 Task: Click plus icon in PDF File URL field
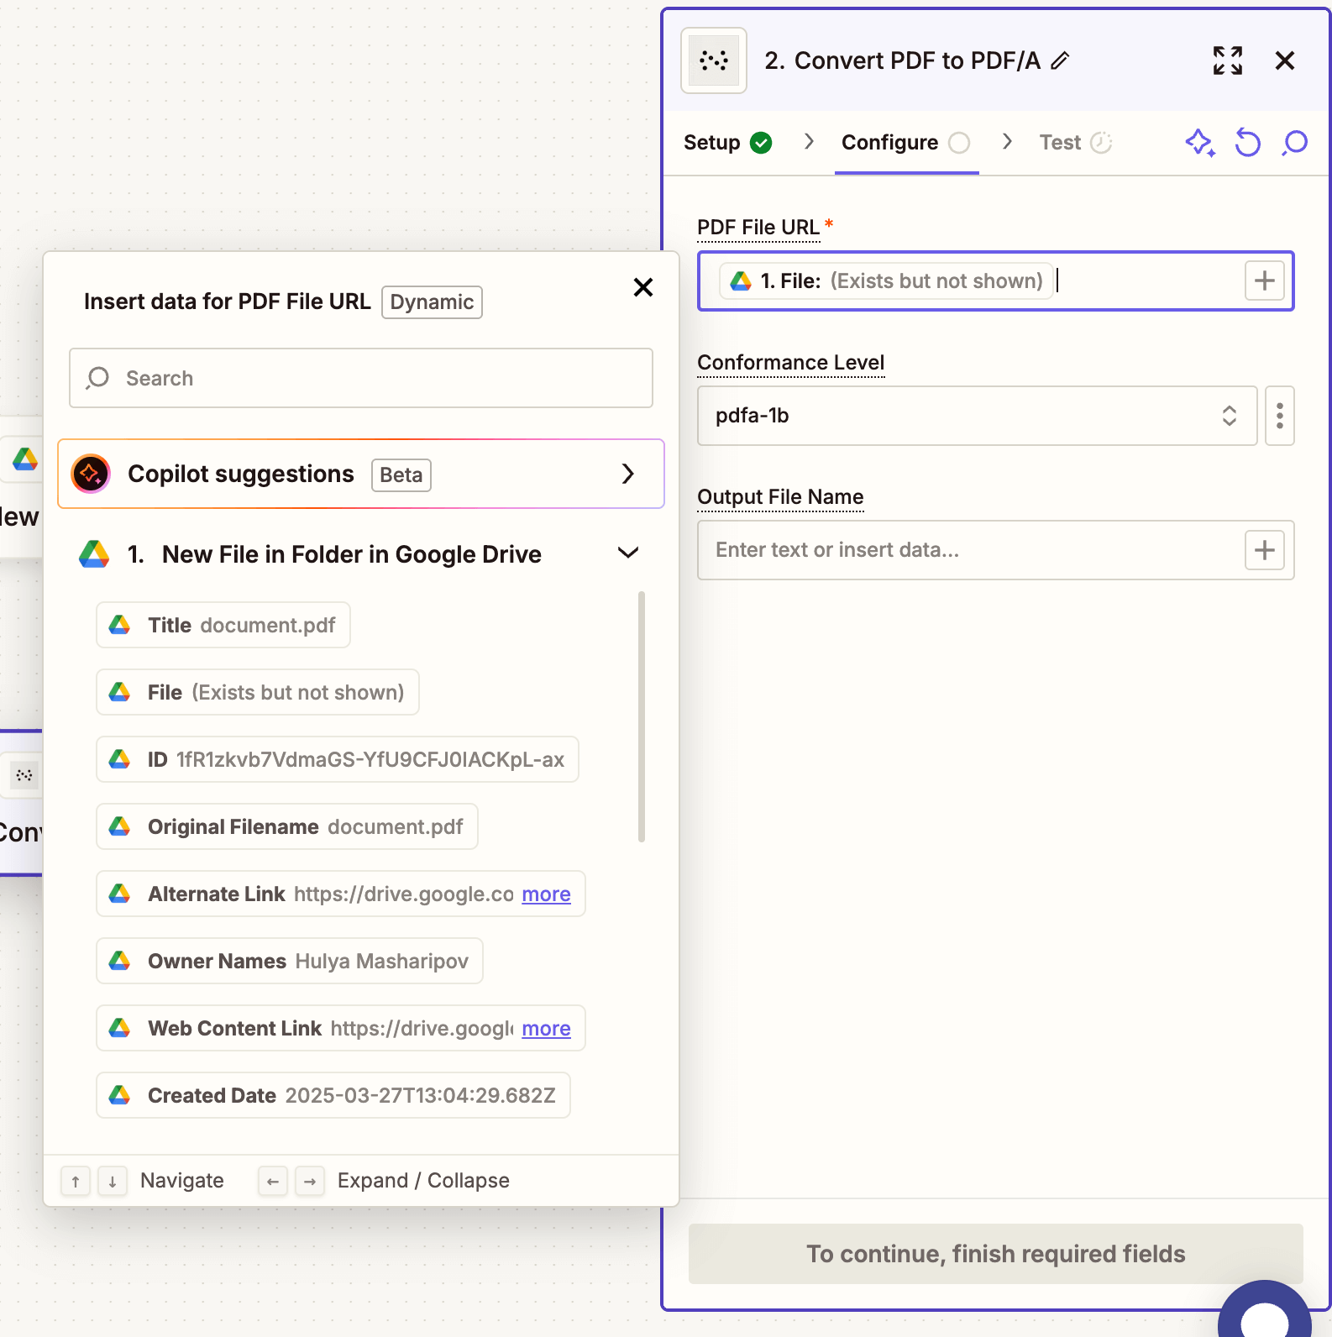(x=1264, y=281)
